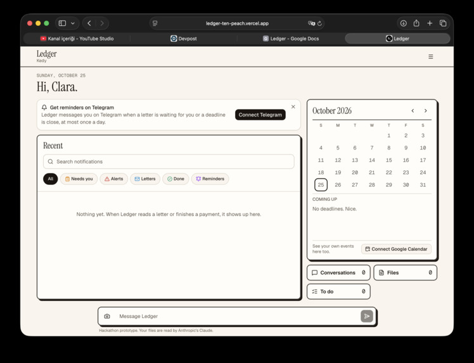
Task: Open Files panel
Action: [x=406, y=272]
